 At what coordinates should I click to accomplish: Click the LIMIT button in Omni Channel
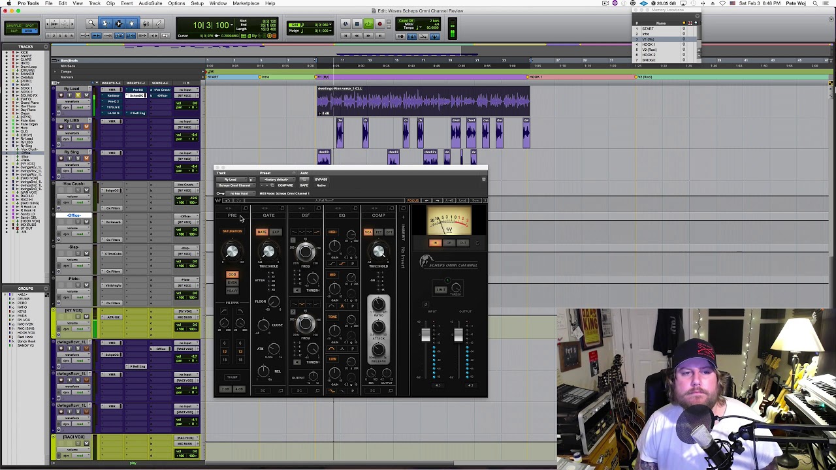coord(441,290)
